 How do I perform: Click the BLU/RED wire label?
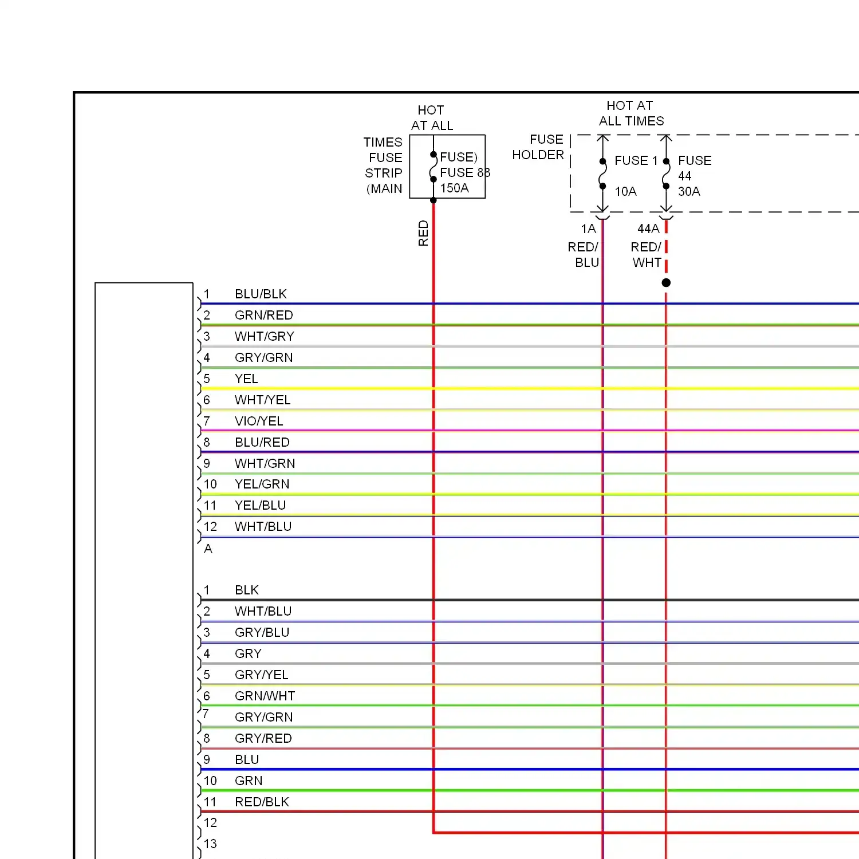(262, 442)
